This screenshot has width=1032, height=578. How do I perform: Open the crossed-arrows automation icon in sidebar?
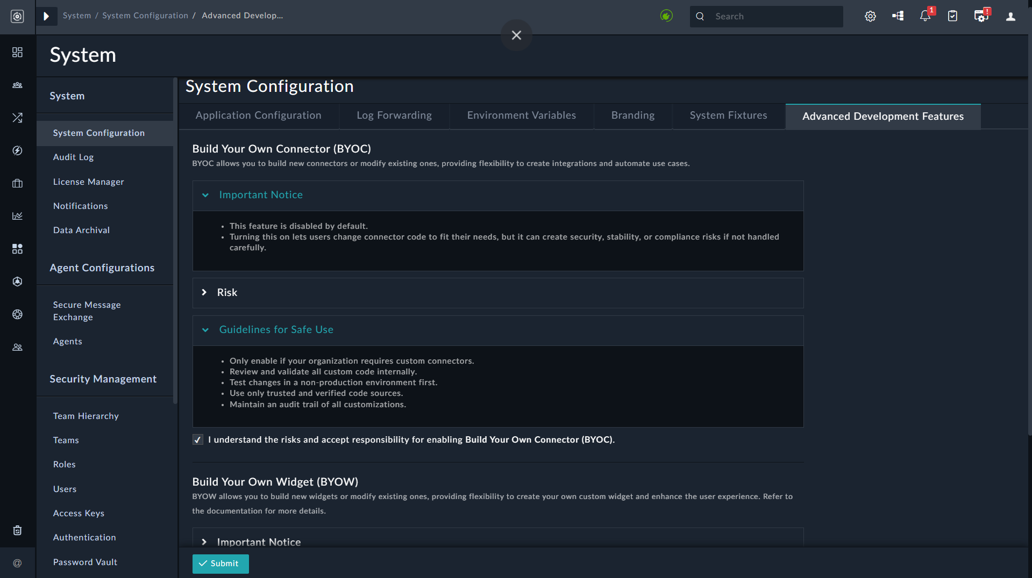(x=17, y=118)
